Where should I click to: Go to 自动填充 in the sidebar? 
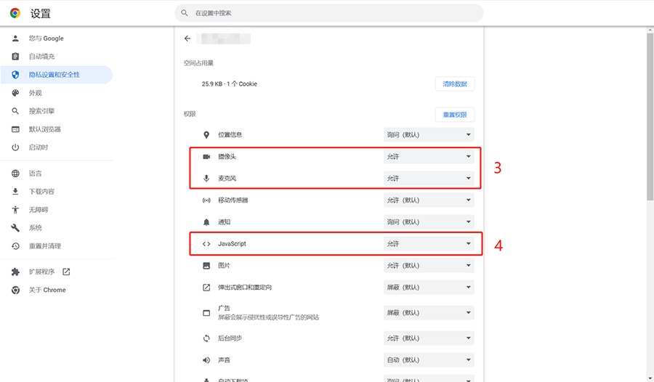(x=41, y=57)
